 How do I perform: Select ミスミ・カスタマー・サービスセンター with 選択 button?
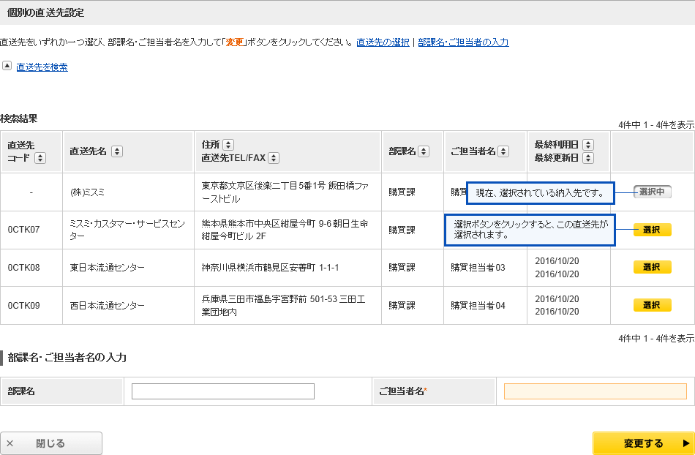(652, 230)
